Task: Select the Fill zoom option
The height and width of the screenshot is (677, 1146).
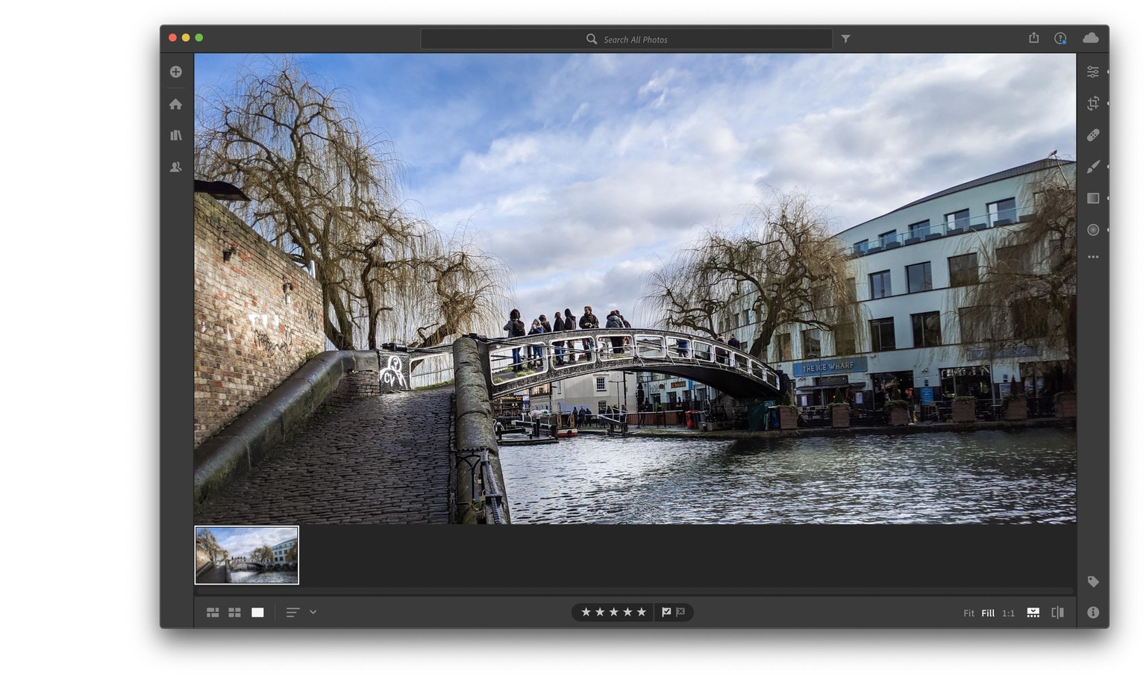Action: point(988,613)
